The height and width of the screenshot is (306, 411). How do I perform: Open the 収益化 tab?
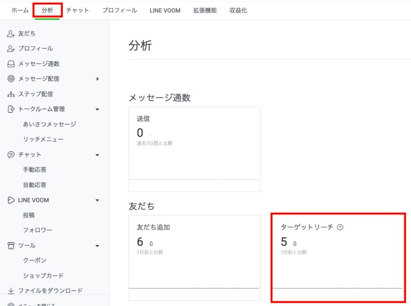click(238, 10)
